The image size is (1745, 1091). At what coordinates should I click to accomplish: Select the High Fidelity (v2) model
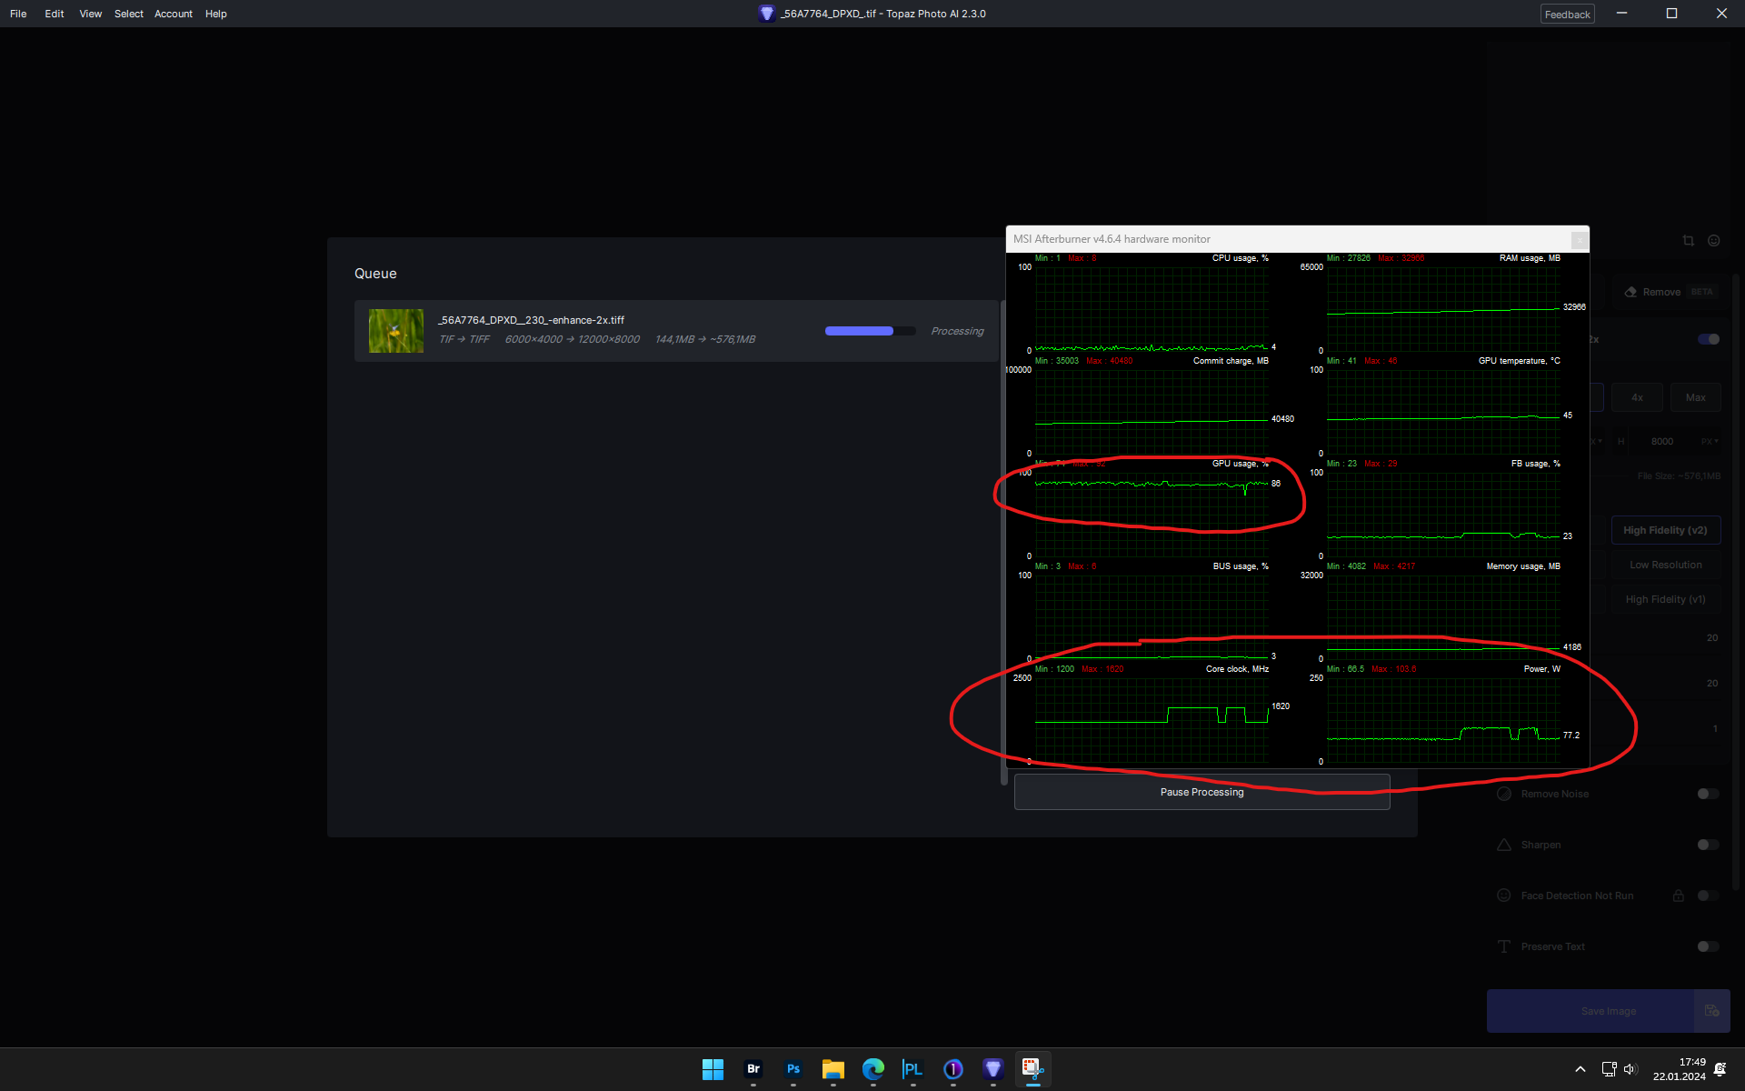click(1665, 530)
